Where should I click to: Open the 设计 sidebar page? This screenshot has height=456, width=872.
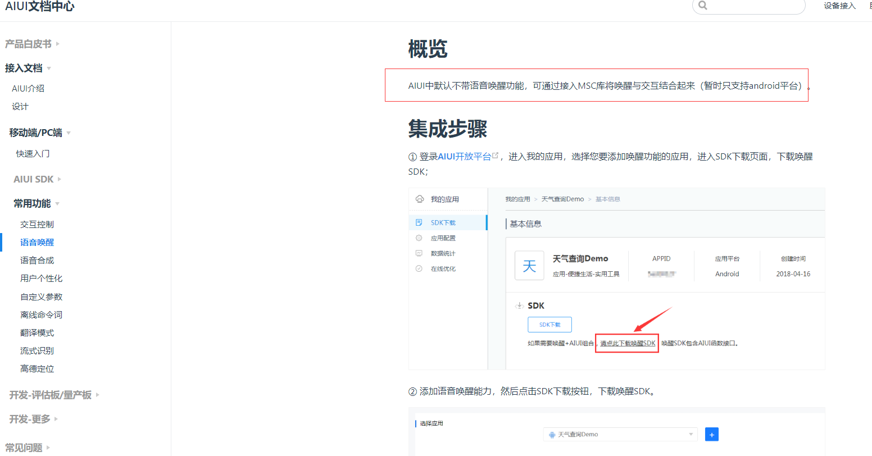tap(20, 106)
